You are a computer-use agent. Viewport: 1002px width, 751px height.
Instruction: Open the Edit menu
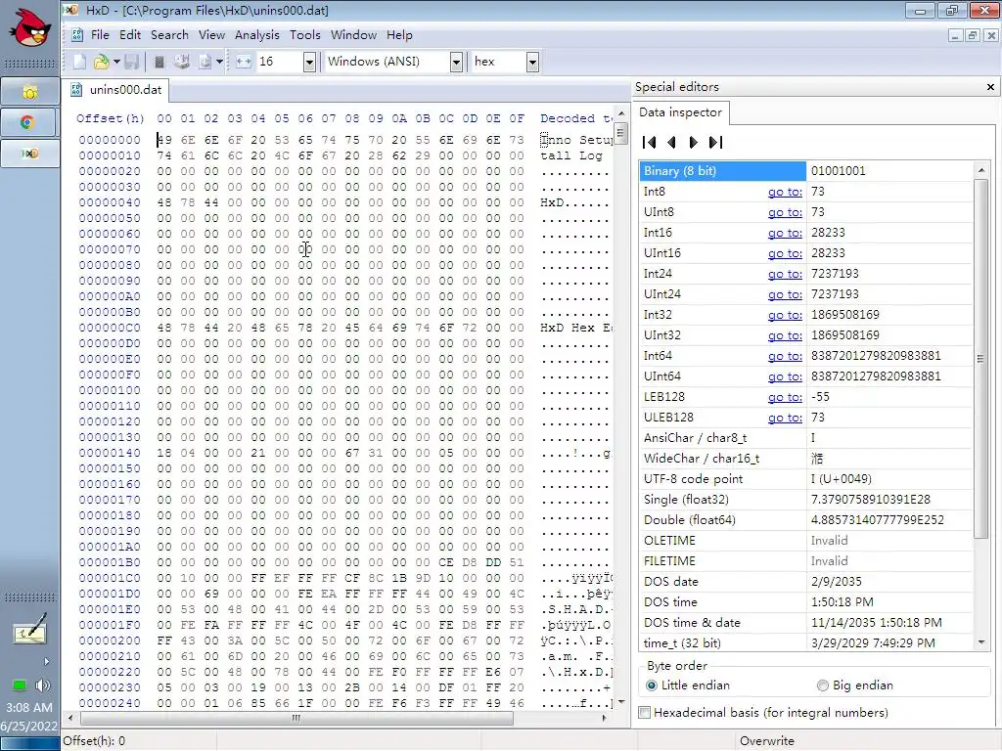(x=130, y=35)
